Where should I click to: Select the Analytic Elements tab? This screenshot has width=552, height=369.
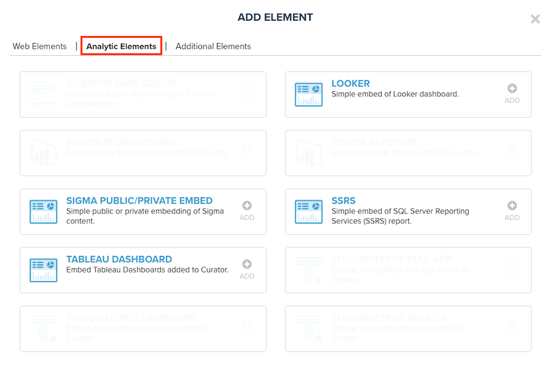tap(121, 46)
